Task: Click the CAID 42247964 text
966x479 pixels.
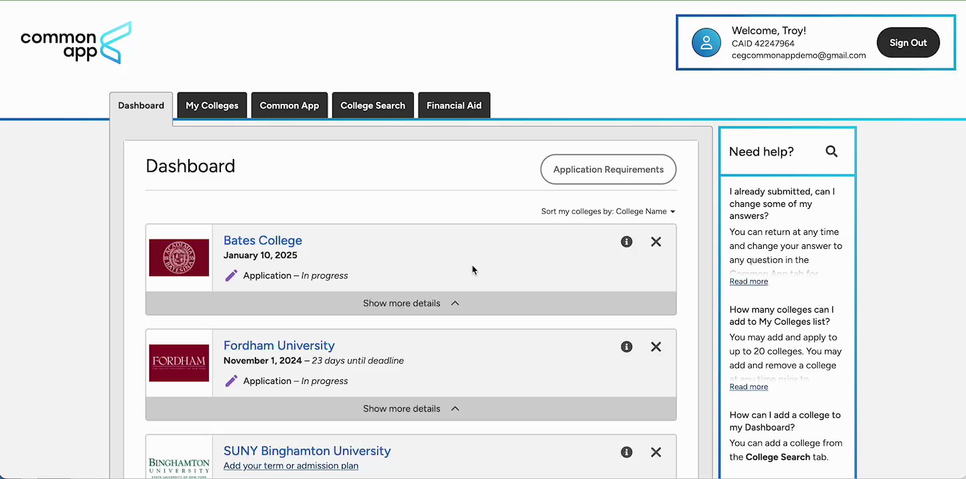Action: point(763,44)
